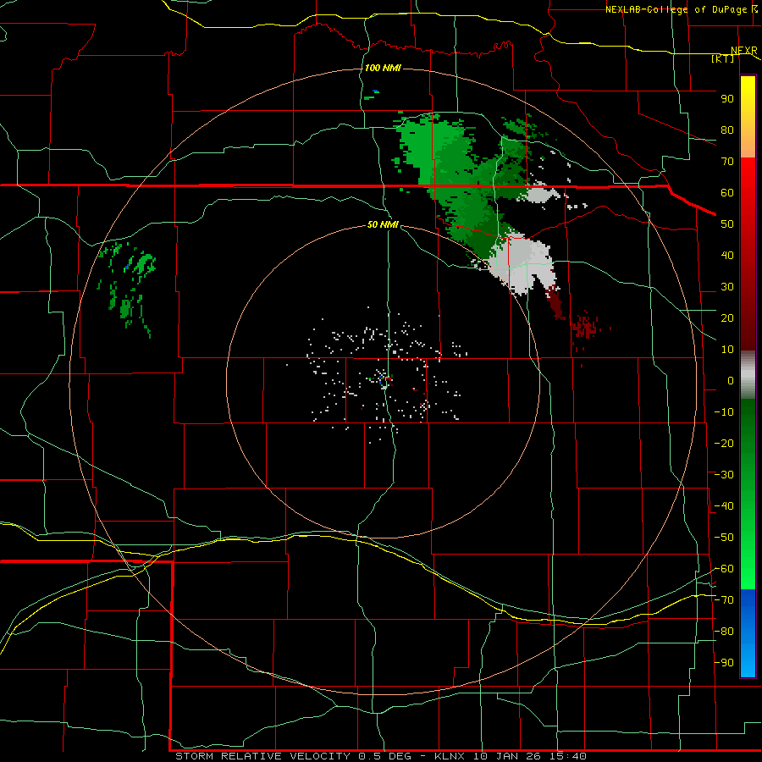Viewport: 762px width, 762px height.
Task: Click the -30 value on velocity scale
Action: (724, 475)
